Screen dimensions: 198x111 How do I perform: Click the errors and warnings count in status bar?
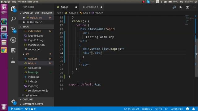30,109
